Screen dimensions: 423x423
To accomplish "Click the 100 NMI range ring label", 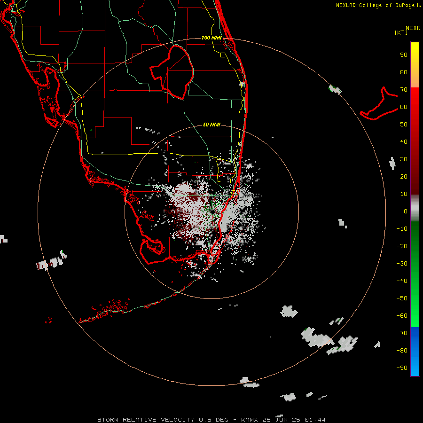I will tap(211, 38).
